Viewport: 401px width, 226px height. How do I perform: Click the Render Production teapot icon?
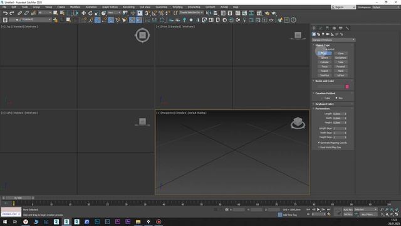point(274,13)
